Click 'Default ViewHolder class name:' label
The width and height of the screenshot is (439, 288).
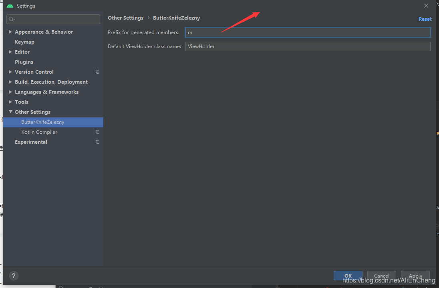(145, 46)
